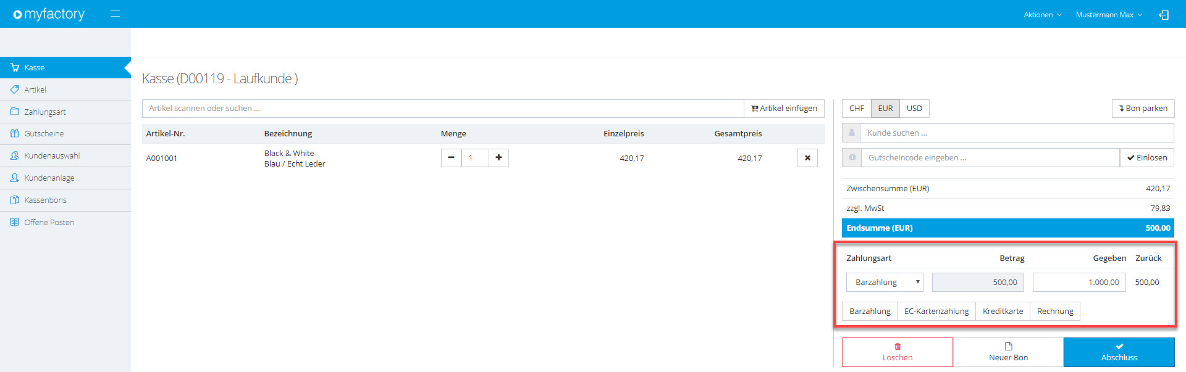Click the Betrag field showing 500,00

click(978, 283)
